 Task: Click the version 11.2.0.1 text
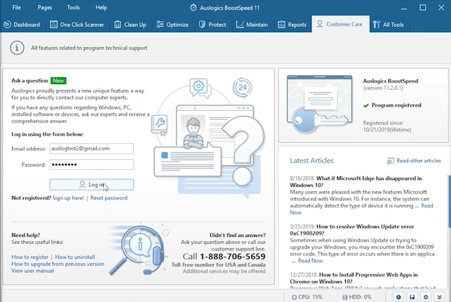coord(383,88)
